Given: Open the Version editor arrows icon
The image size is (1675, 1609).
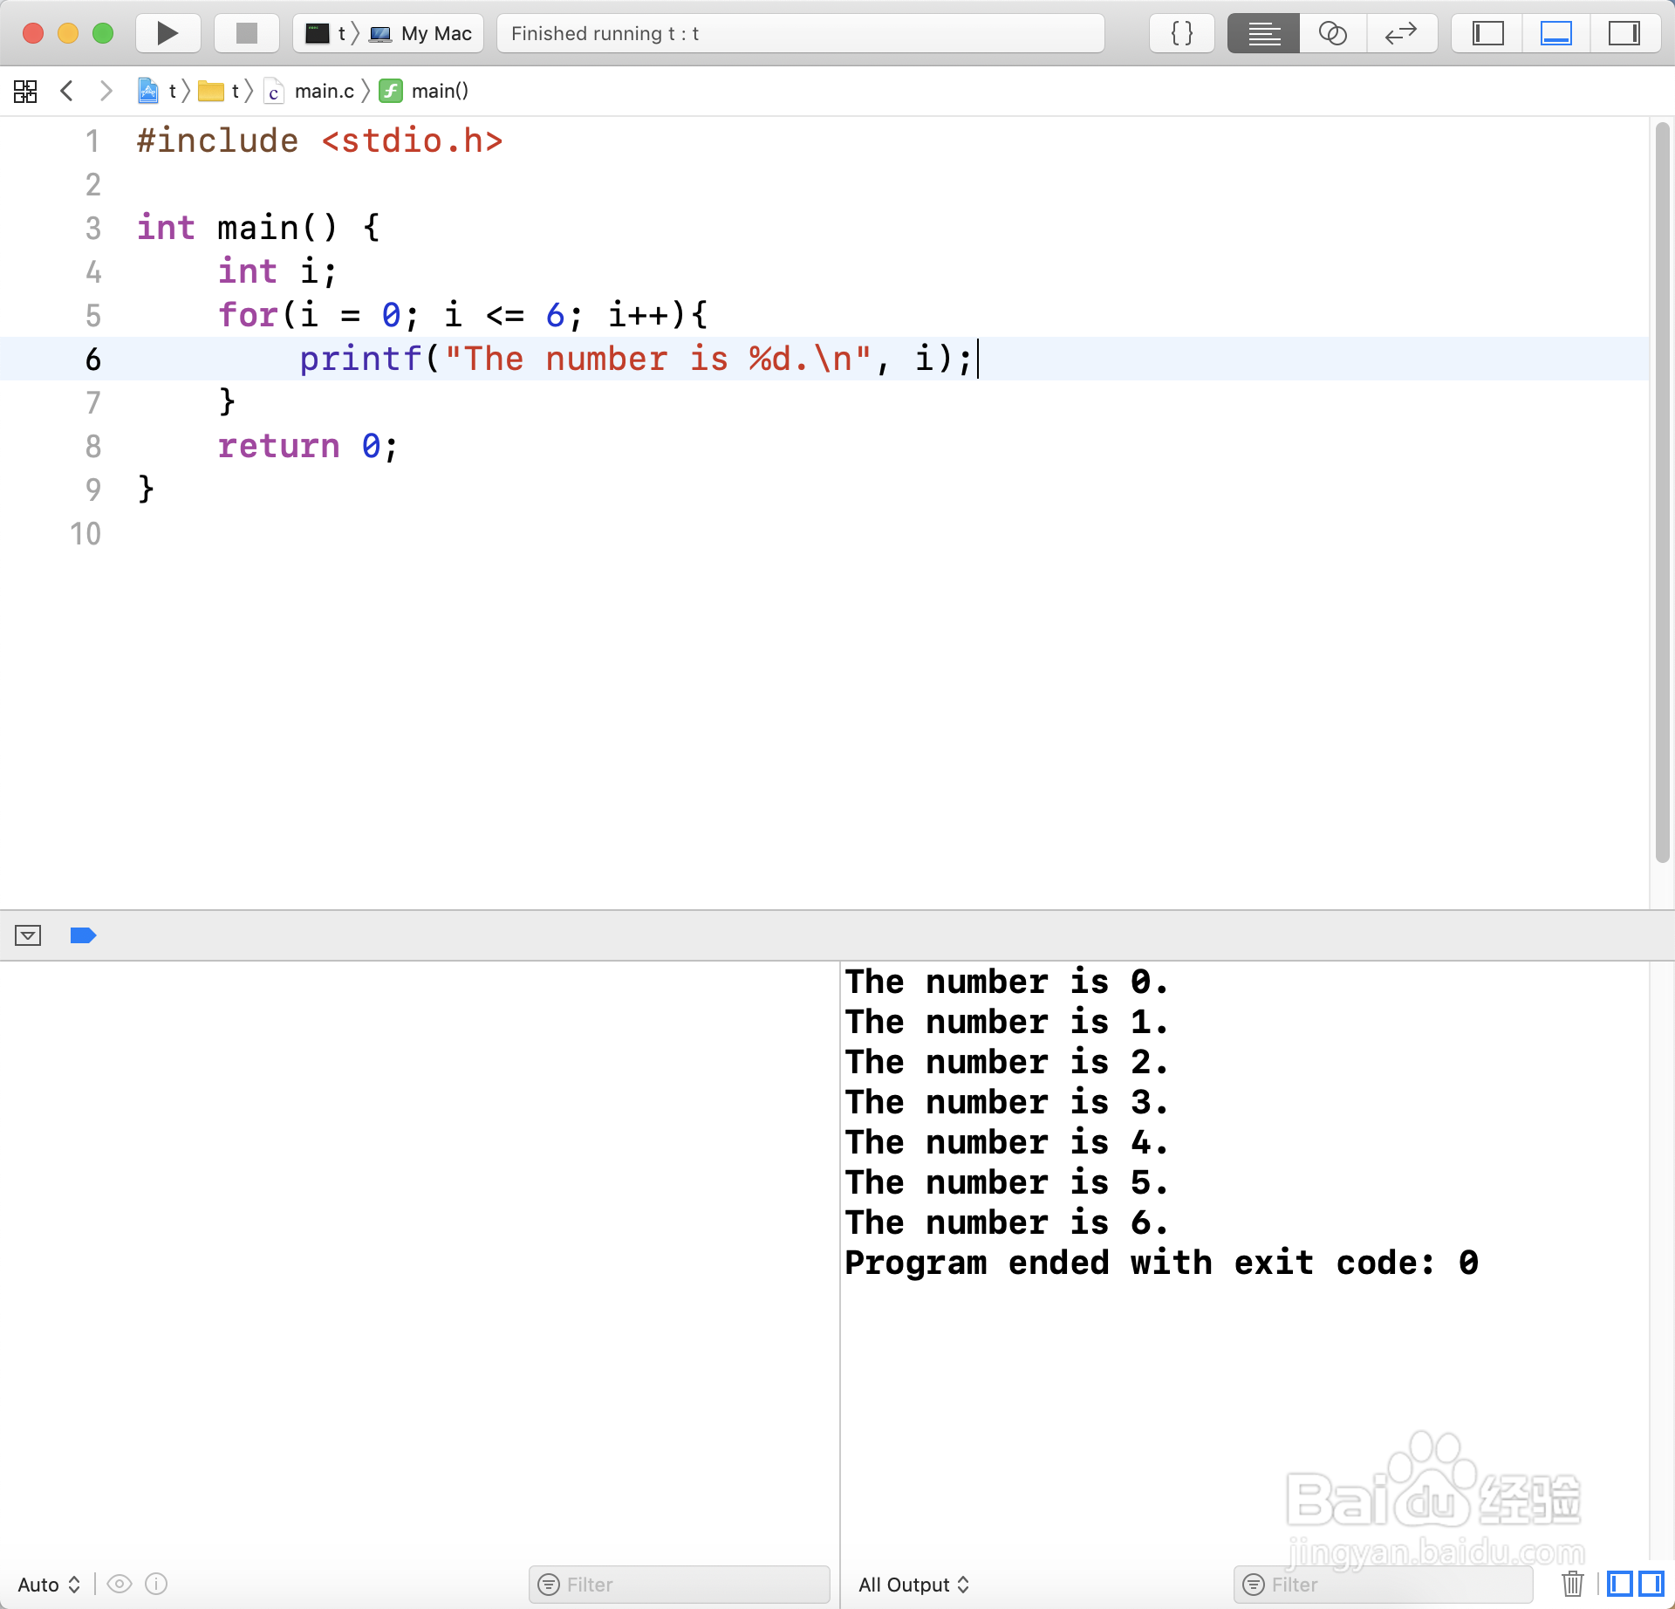Looking at the screenshot, I should coord(1401,33).
